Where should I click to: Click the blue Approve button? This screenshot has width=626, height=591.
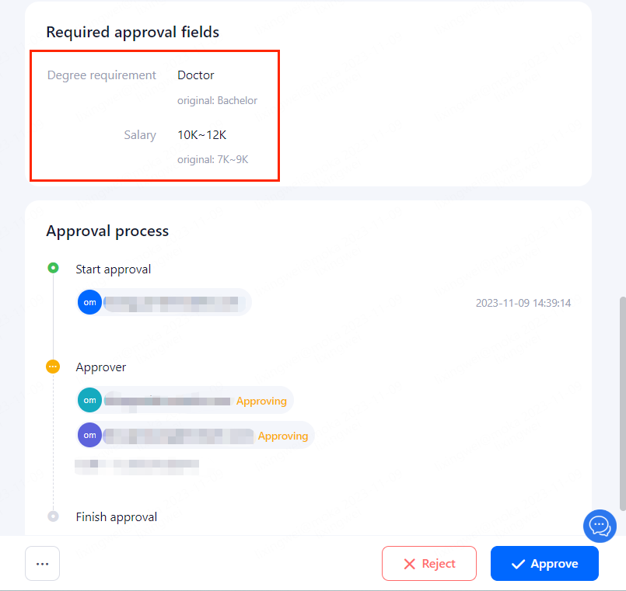544,564
